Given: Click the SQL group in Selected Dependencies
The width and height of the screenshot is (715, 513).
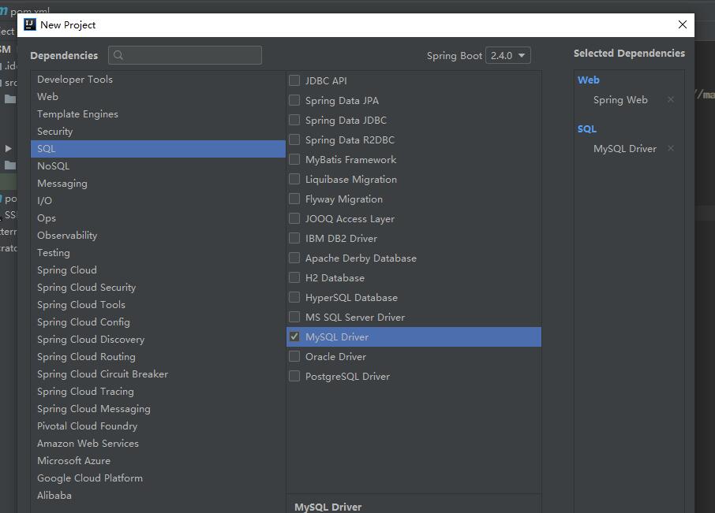Looking at the screenshot, I should pyautogui.click(x=587, y=129).
